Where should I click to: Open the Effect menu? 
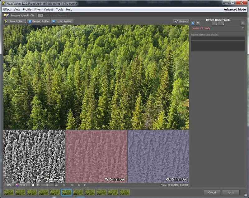tap(7, 10)
